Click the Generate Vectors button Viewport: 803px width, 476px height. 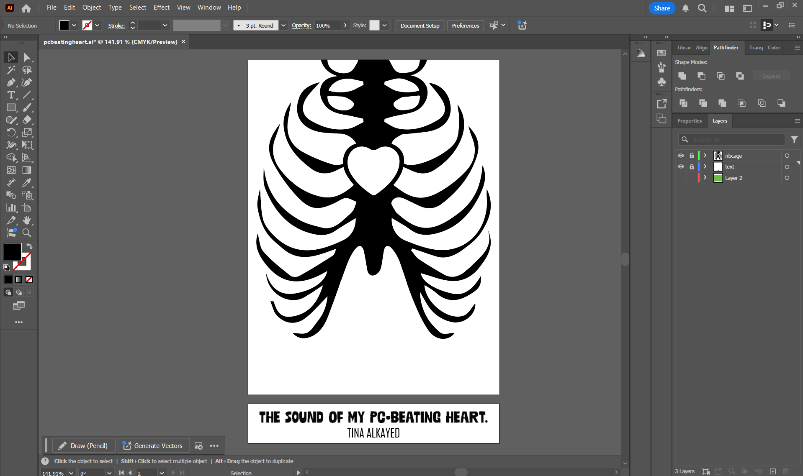[x=153, y=445]
